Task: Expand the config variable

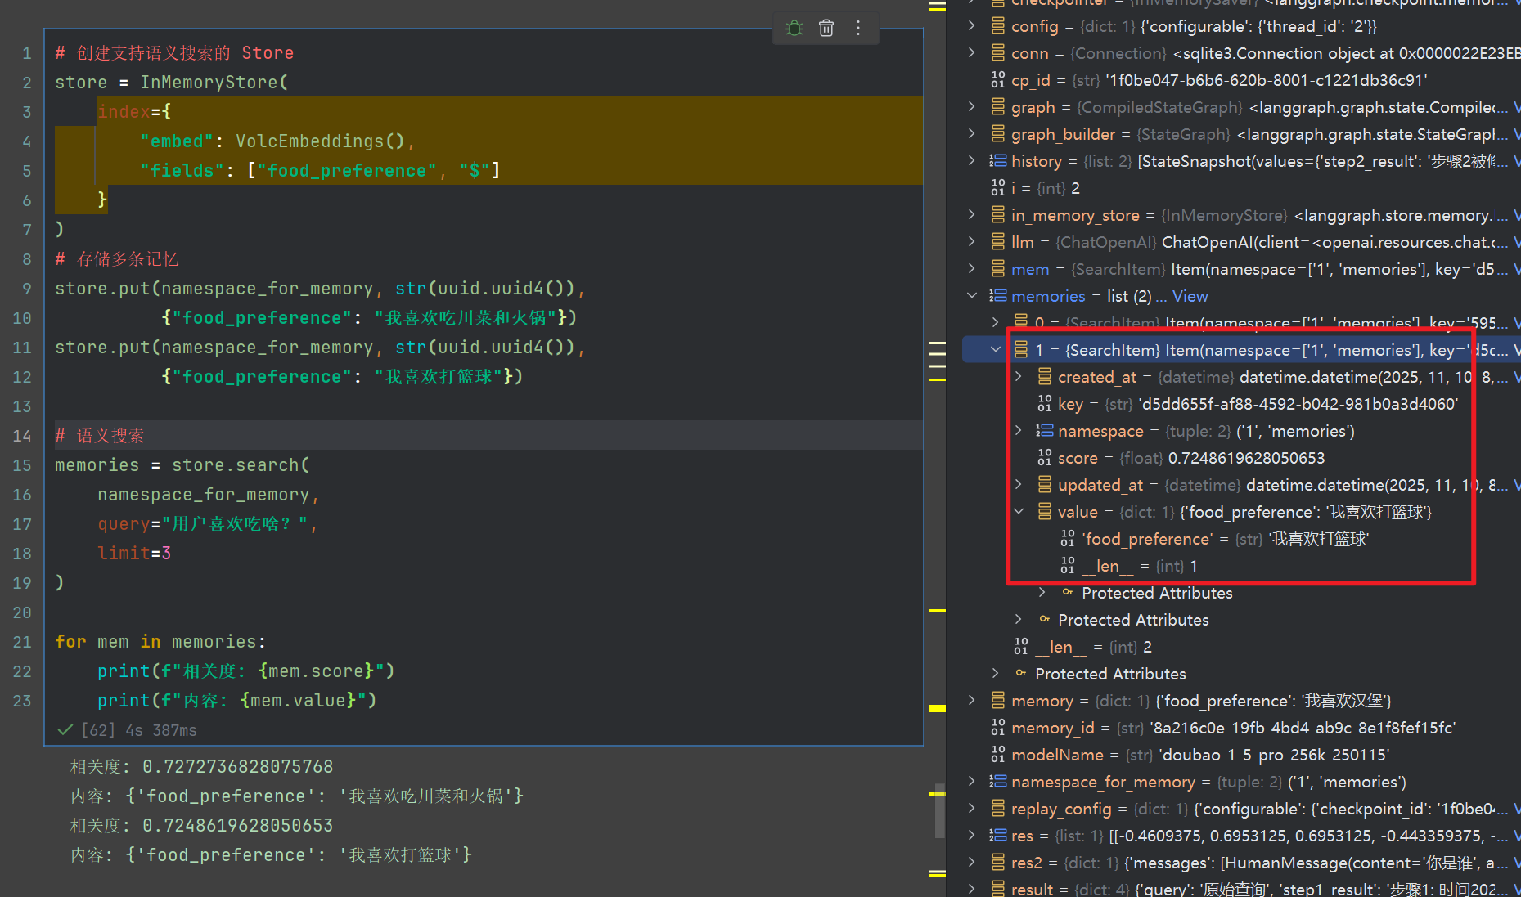Action: tap(971, 26)
